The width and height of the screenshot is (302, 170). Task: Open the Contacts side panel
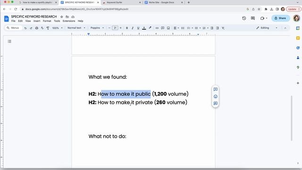point(298,58)
